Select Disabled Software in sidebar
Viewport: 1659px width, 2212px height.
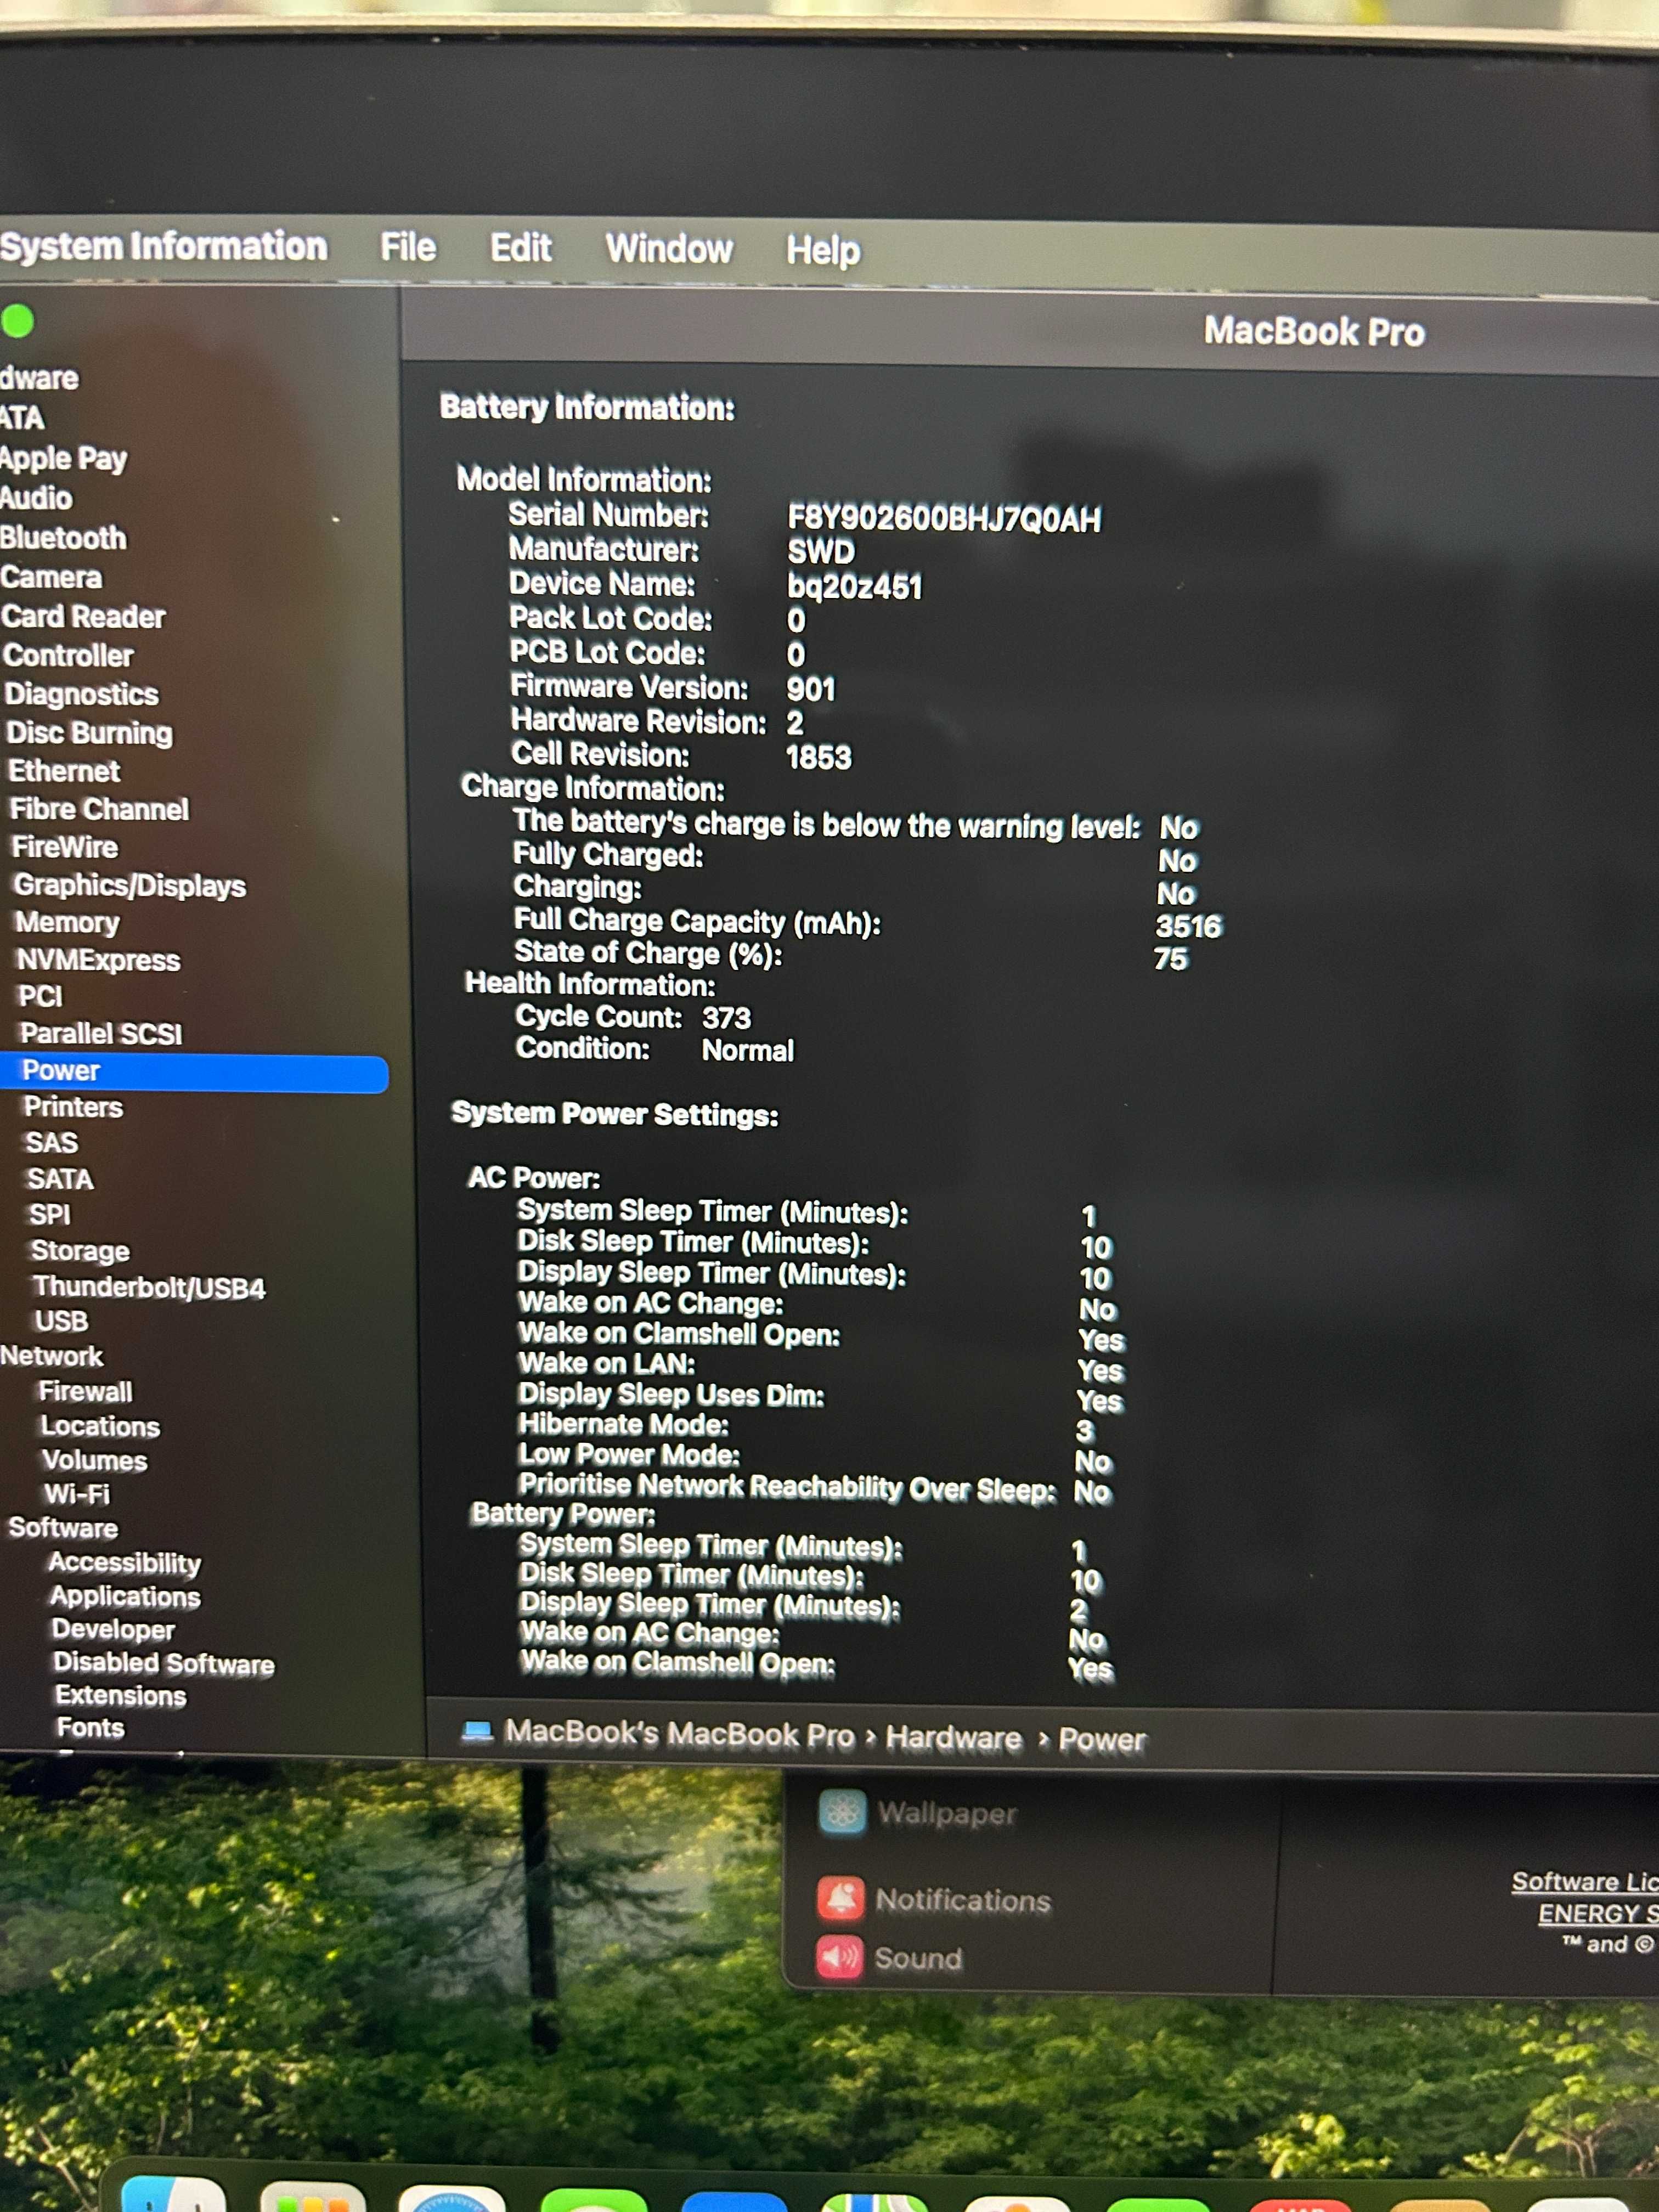164,1663
